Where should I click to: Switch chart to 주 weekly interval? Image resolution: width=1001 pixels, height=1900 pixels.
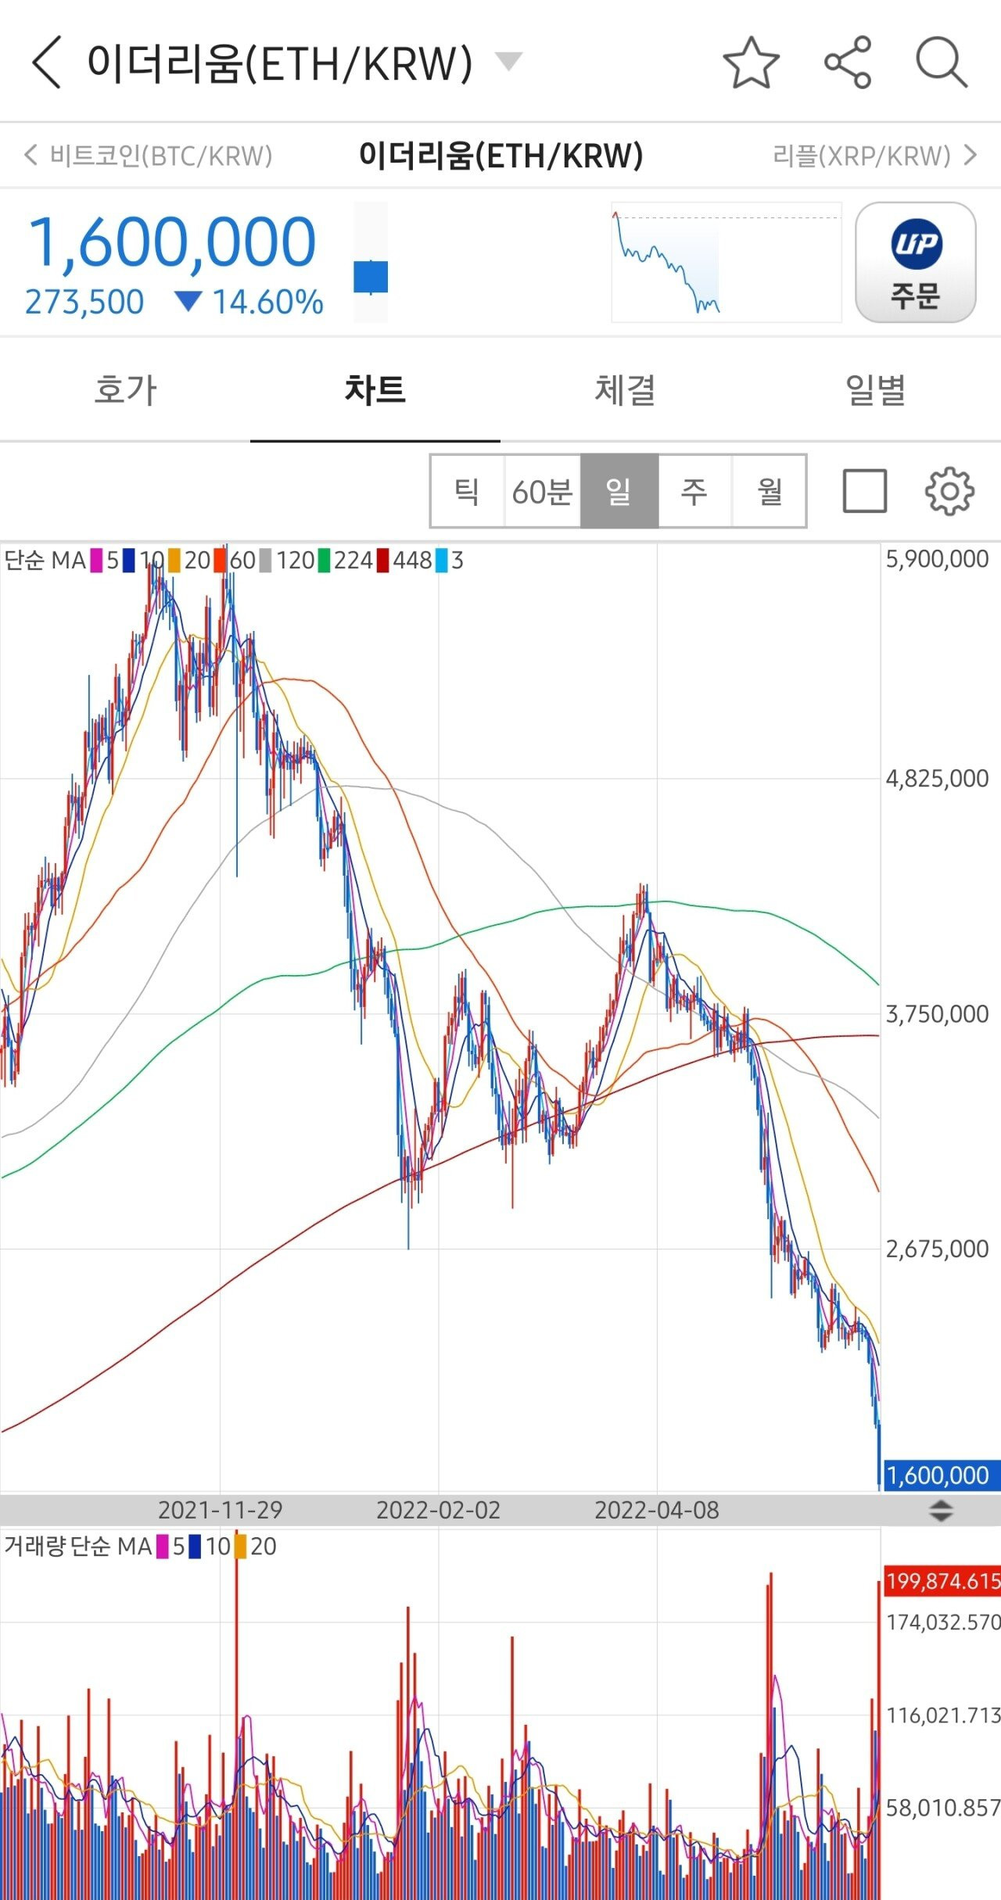pyautogui.click(x=694, y=491)
